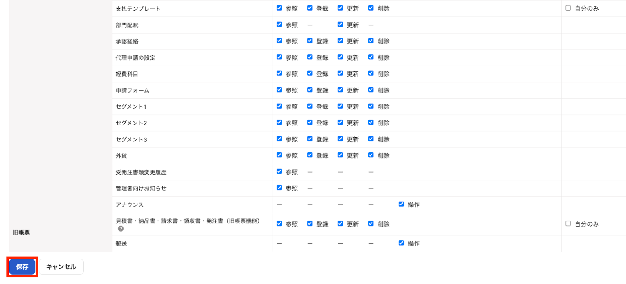Click the 管理者向けお知らせ label
626x284 pixels.
tap(141, 188)
